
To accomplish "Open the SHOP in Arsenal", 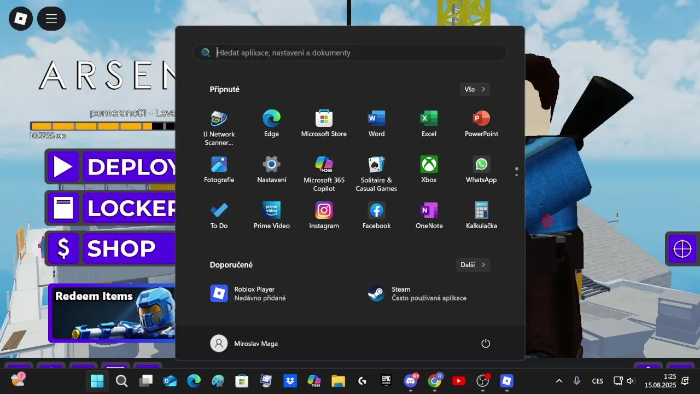I will click(112, 248).
